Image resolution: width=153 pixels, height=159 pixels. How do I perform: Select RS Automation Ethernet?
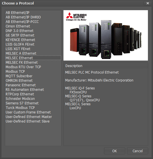click(33, 90)
